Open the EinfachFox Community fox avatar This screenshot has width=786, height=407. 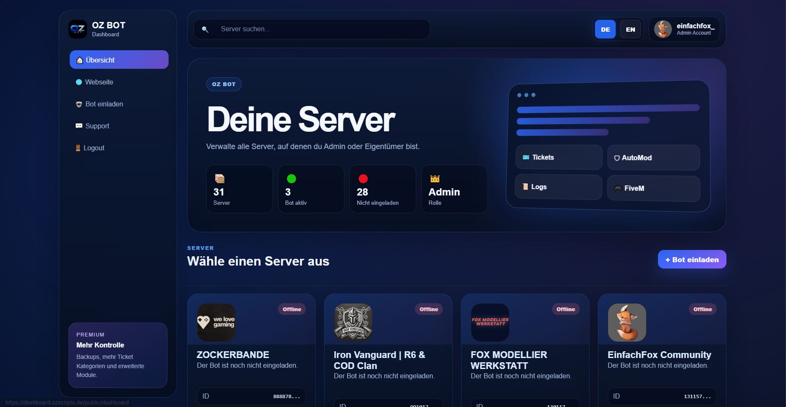(x=627, y=323)
